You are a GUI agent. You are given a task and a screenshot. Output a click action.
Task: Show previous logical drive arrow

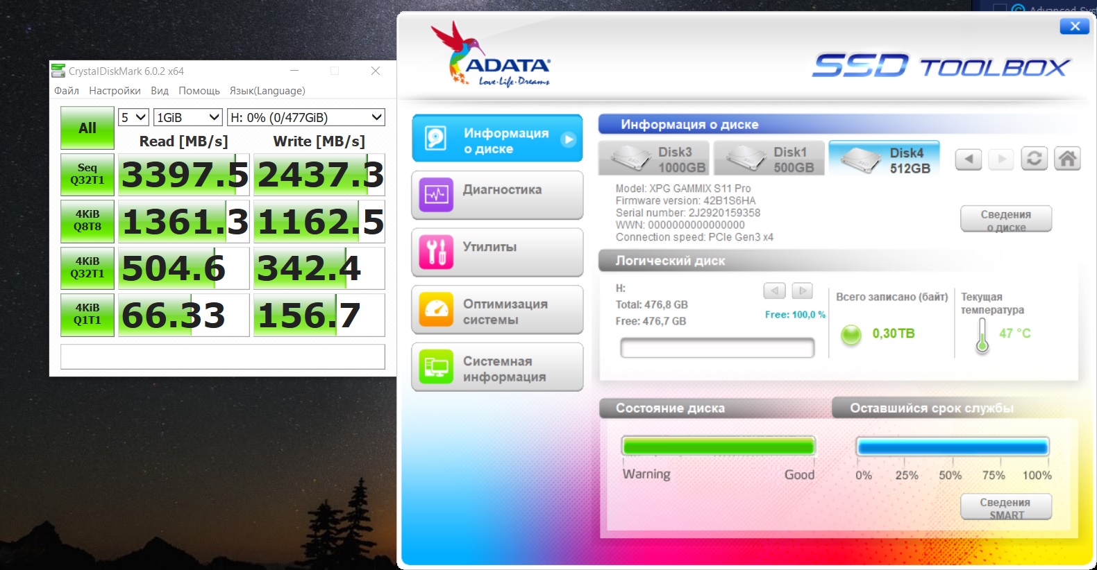pos(774,291)
